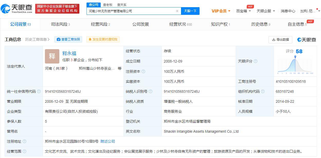Switch to the 历史信息 tab
Viewport: 321px width, 158px height.
click(x=261, y=24)
